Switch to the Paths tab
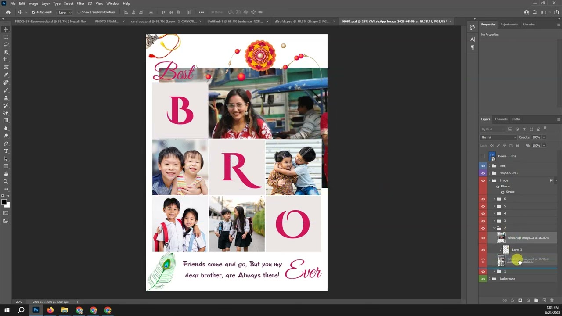Viewport: 562px width, 316px height. (516, 119)
